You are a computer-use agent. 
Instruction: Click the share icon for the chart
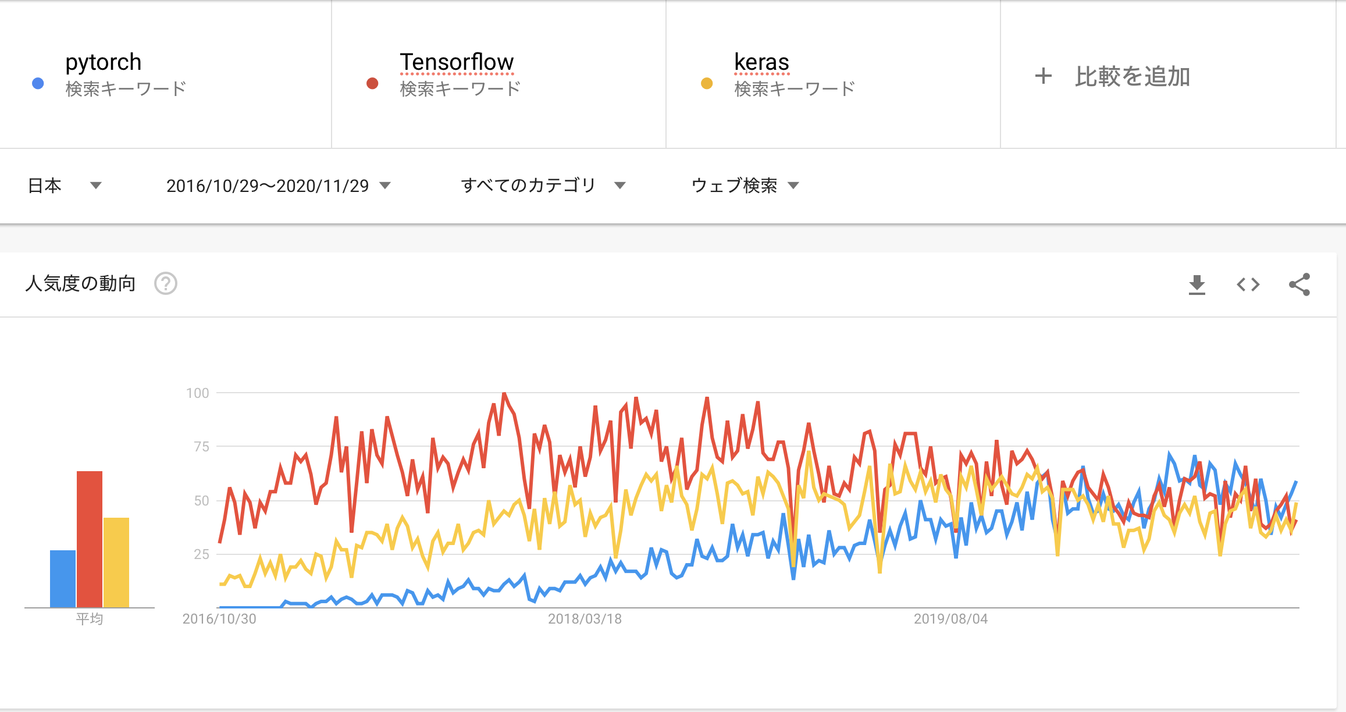1299,284
